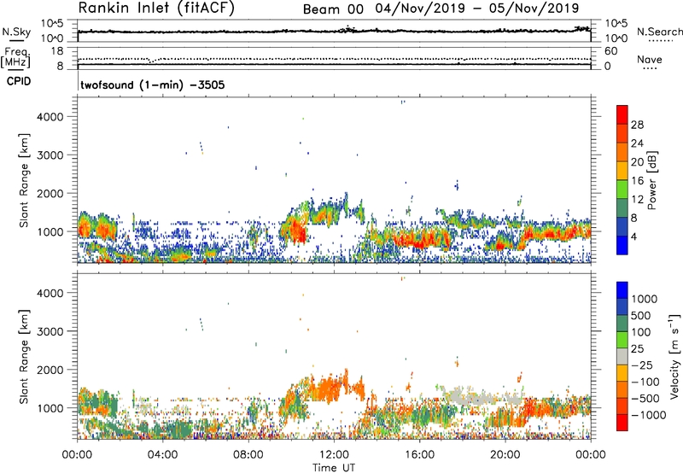Click the 'Rankin Inlet (fitACF)' title text
683x473 pixels.
tap(156, 9)
